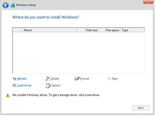
Task: Click the Load driver disc icon
Action: (x=15, y=85)
